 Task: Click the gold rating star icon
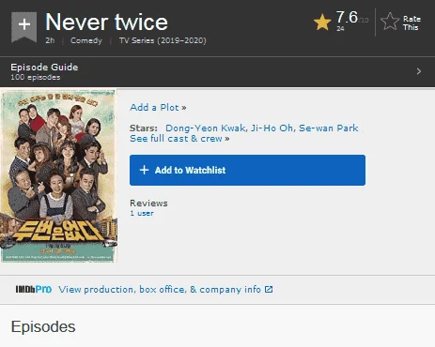coord(322,23)
